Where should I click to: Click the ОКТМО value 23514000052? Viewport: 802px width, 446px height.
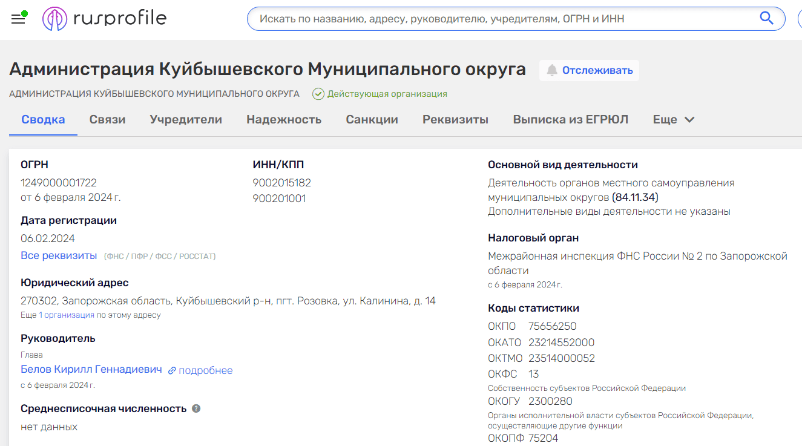[561, 358]
